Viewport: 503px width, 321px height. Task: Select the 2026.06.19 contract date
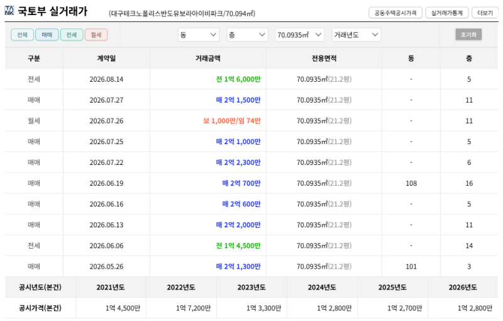click(106, 183)
